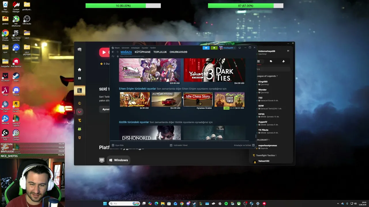Switch to KÜTÜPHANE tab
The image size is (369, 207).
point(143,52)
